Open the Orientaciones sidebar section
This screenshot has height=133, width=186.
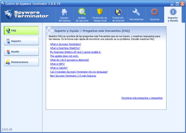click(x=21, y=62)
